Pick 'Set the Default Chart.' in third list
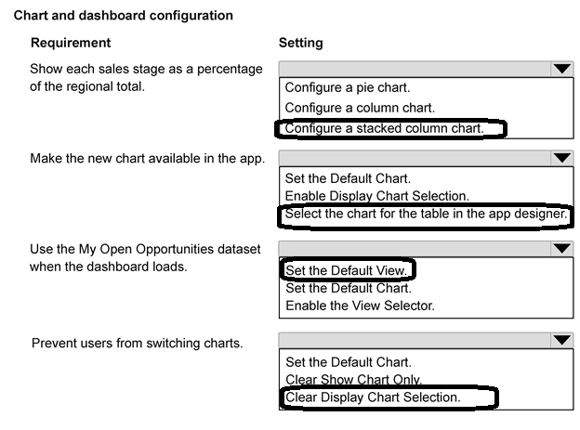 [349, 288]
